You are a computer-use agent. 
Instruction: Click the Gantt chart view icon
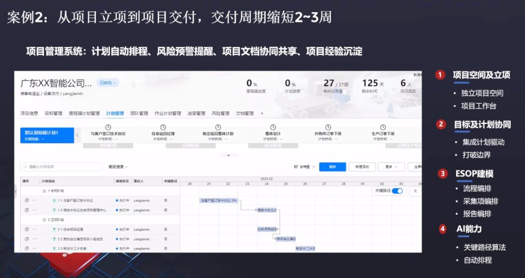point(296,167)
